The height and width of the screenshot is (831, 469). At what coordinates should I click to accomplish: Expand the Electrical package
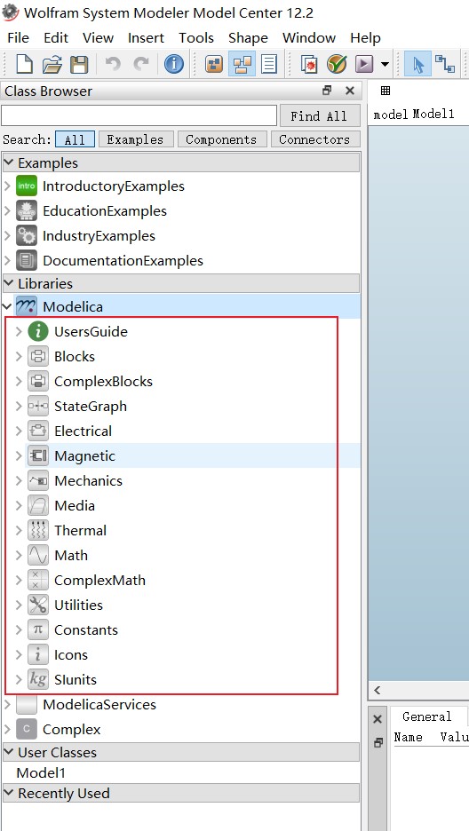(x=19, y=431)
